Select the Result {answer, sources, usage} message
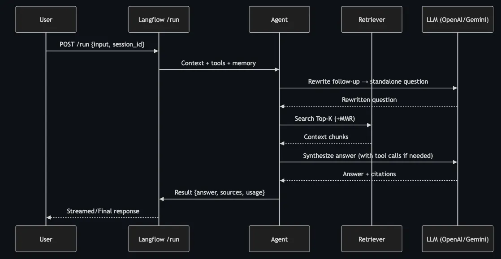This screenshot has width=501, height=259. point(220,192)
